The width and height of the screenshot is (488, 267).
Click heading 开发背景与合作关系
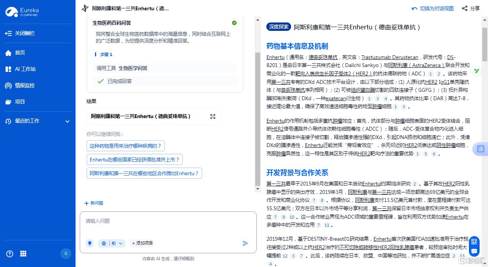297,173
